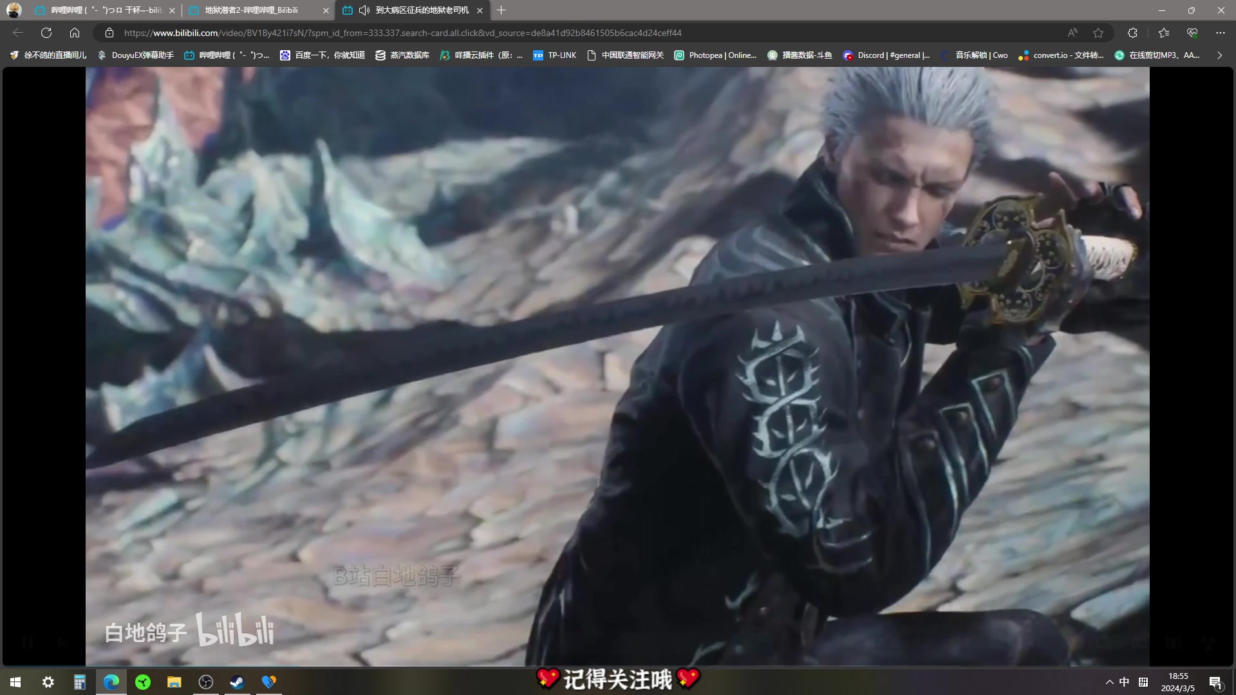Viewport: 1236px width, 695px height.
Task: Close the 哔哩哔哩 干杯 tab
Action: (172, 10)
